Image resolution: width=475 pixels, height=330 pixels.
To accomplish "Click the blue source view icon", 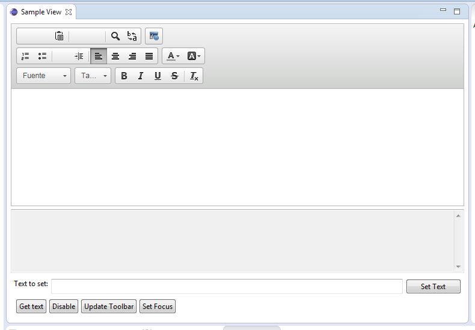I will coord(154,36).
